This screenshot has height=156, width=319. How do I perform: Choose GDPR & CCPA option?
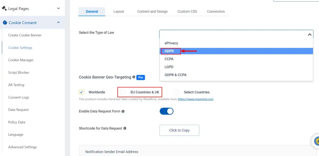point(236,75)
